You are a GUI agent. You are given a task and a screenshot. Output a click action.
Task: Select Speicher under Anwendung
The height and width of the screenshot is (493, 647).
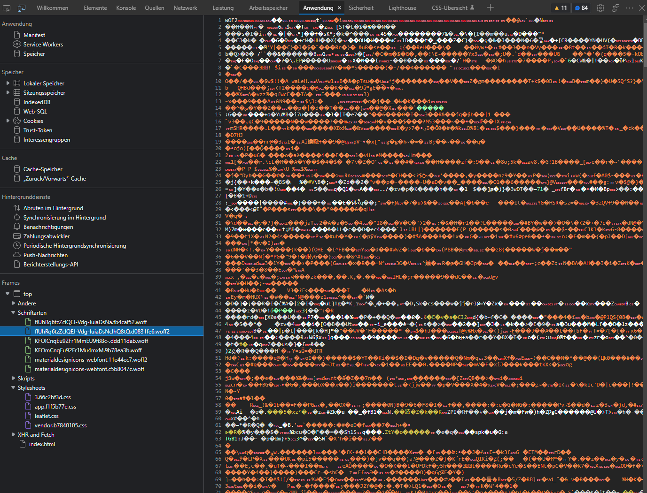34,54
